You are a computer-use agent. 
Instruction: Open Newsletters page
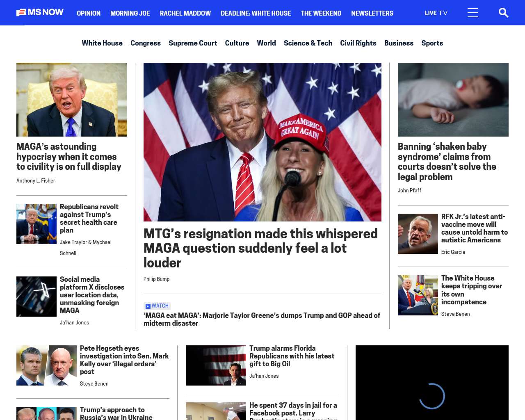[372, 13]
